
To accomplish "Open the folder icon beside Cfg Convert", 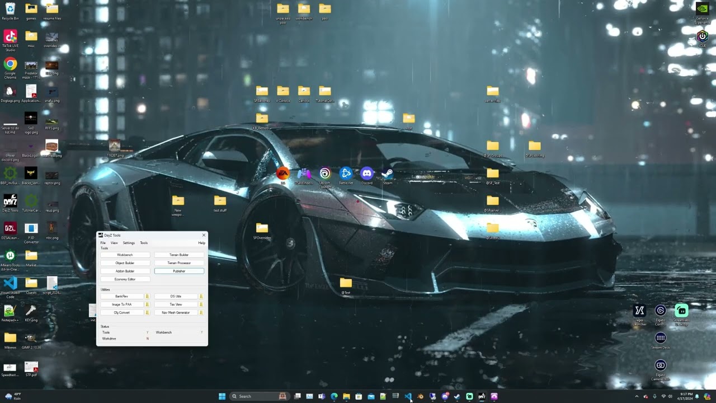I will tap(147, 312).
